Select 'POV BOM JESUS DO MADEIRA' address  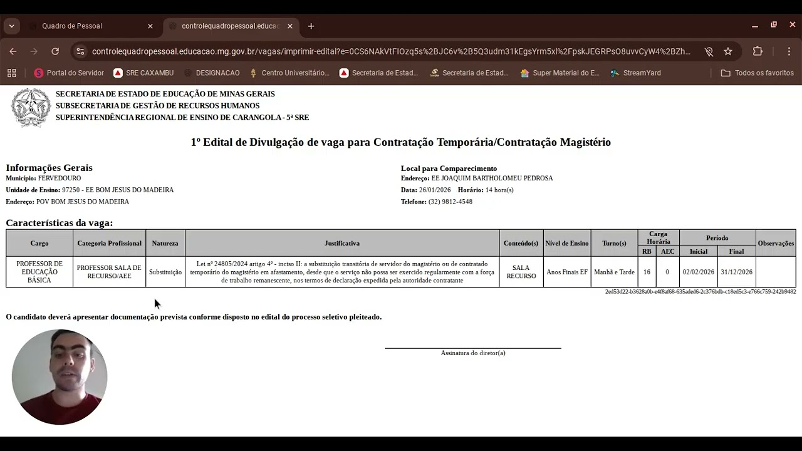pyautogui.click(x=83, y=202)
